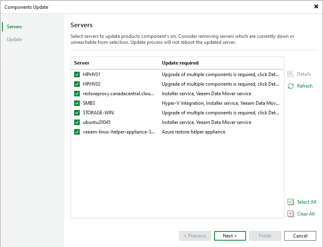This screenshot has height=247, width=323.
Task: Sort by the Server column header
Action: pos(82,63)
